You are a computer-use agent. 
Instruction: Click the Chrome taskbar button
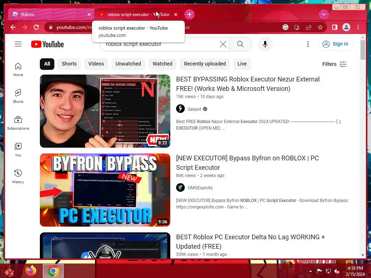[x=53, y=271]
